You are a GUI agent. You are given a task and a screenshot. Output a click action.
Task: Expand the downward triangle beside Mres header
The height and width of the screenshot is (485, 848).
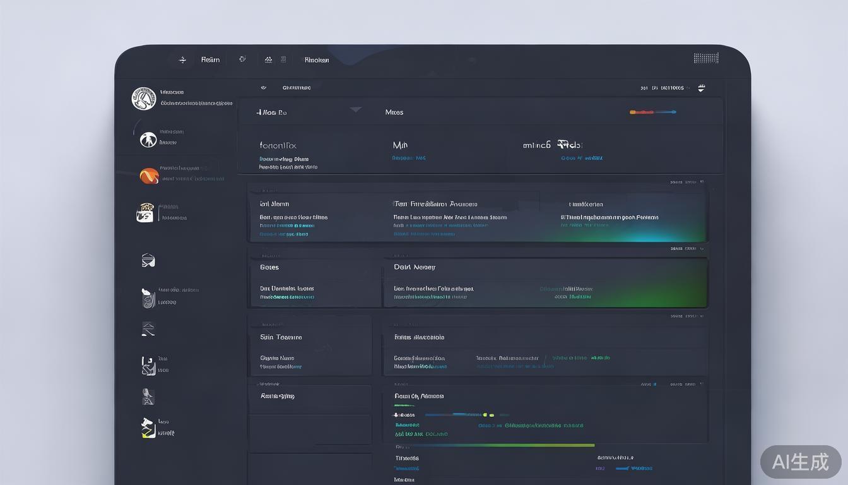pyautogui.click(x=356, y=110)
